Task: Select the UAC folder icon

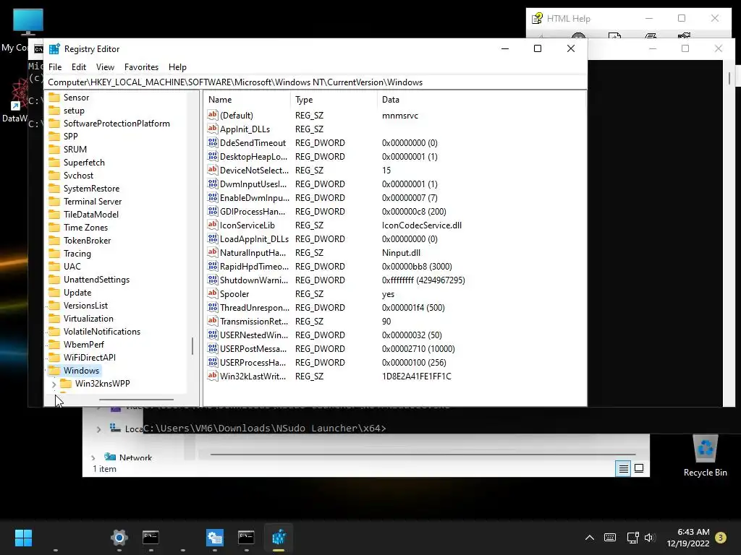Action: [55, 267]
